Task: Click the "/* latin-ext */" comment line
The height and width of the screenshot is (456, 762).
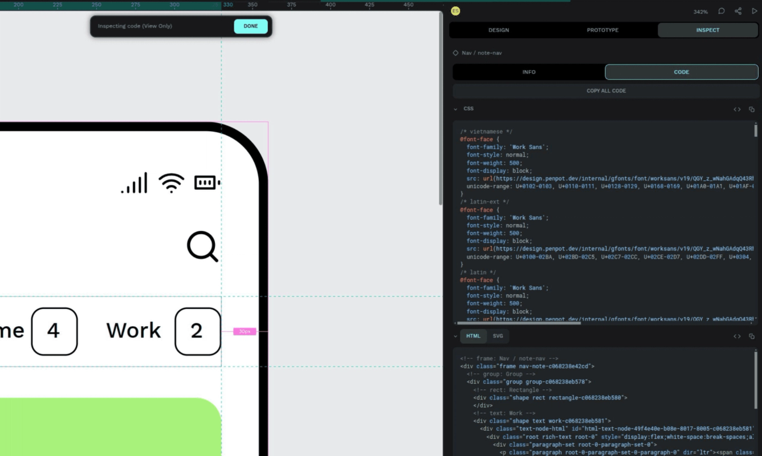Action: pyautogui.click(x=485, y=202)
